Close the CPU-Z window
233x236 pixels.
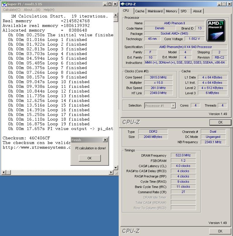[229, 4]
